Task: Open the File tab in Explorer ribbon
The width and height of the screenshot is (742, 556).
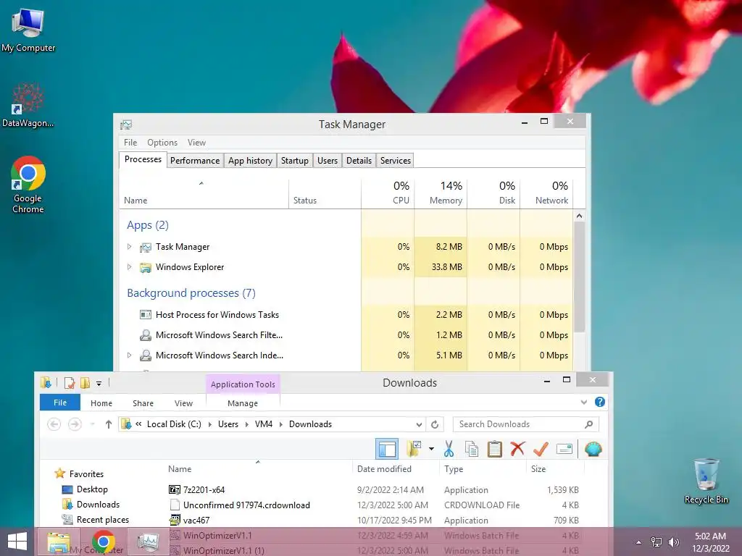Action: [x=60, y=403]
